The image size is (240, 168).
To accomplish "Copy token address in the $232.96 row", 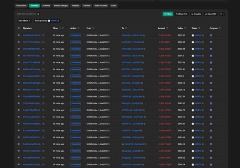I will pyautogui.click(x=203, y=63).
